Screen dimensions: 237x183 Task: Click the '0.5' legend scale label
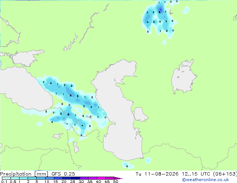tap(13, 182)
